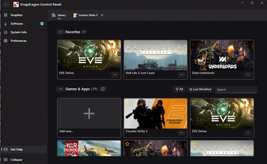267x164 pixels.
Task: Toggle favorite star on EVE Online tile in Games & Apps
Action: click(194, 102)
